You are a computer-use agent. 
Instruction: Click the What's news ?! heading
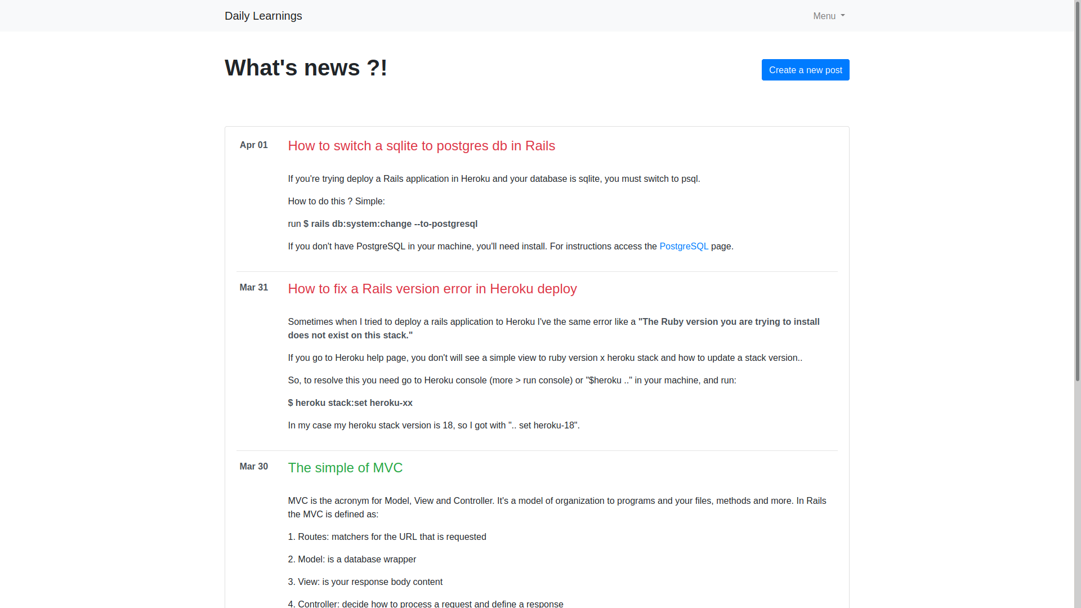coord(306,68)
